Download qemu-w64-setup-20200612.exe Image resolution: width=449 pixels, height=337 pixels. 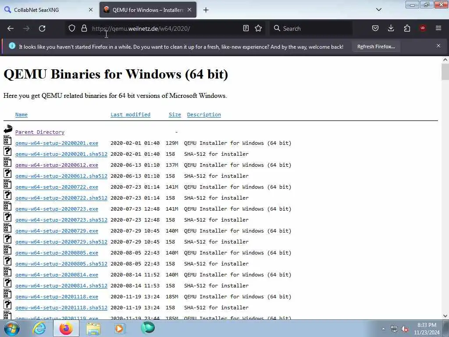[57, 165]
